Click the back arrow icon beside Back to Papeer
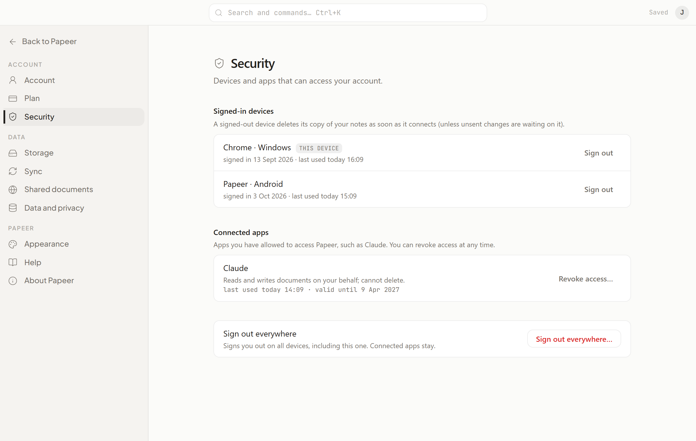The image size is (696, 441). pyautogui.click(x=12, y=42)
